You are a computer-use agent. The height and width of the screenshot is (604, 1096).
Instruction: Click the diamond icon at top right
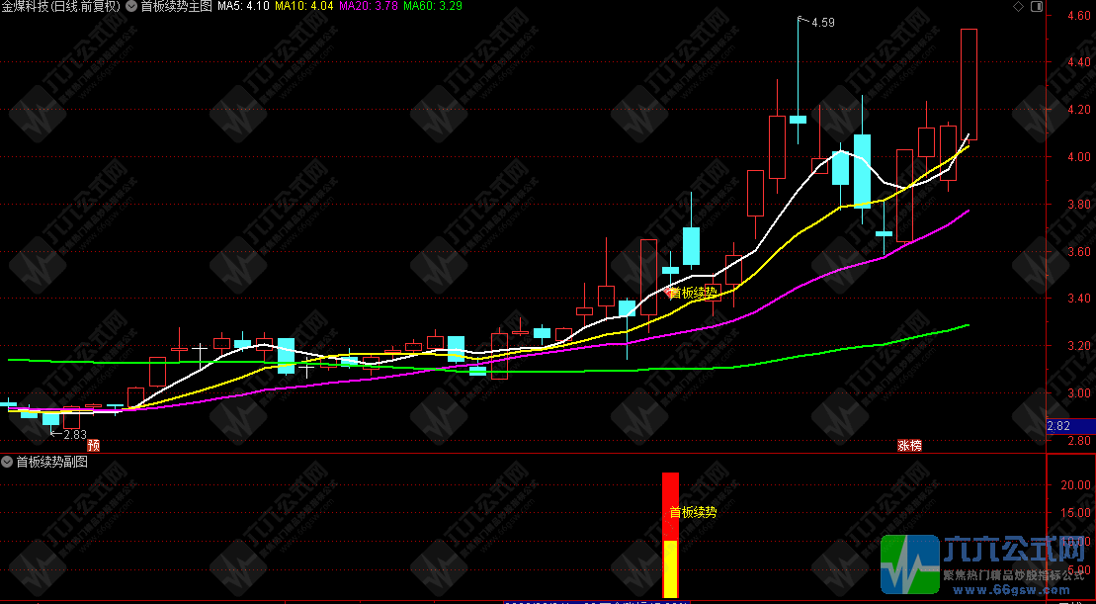coord(1021,6)
